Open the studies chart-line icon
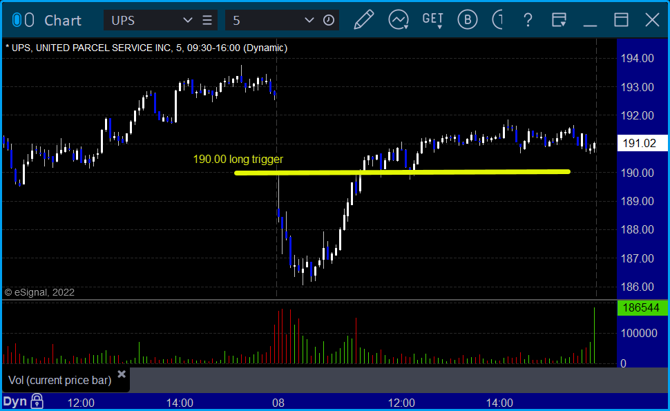670x411 pixels. click(399, 19)
